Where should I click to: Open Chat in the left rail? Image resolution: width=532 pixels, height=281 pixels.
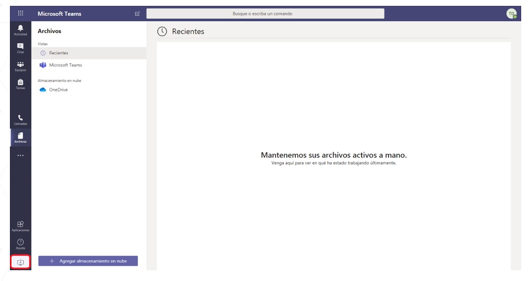[20, 48]
